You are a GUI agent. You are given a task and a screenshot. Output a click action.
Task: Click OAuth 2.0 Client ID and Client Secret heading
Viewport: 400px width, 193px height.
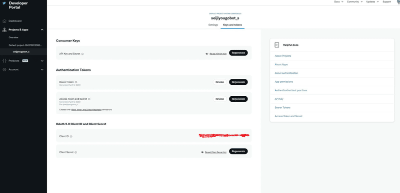coord(81,124)
